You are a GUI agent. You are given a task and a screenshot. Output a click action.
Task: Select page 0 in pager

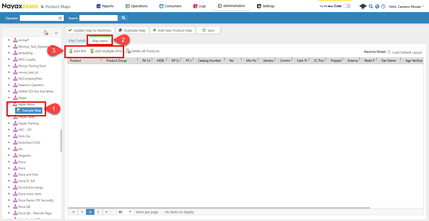point(90,212)
